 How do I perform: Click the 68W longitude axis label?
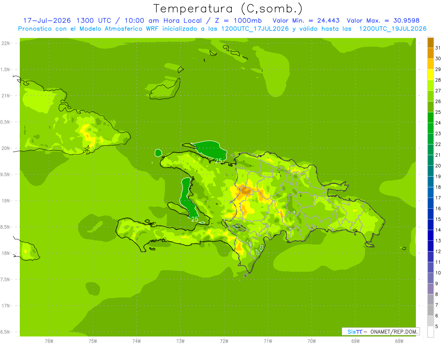point(399,341)
